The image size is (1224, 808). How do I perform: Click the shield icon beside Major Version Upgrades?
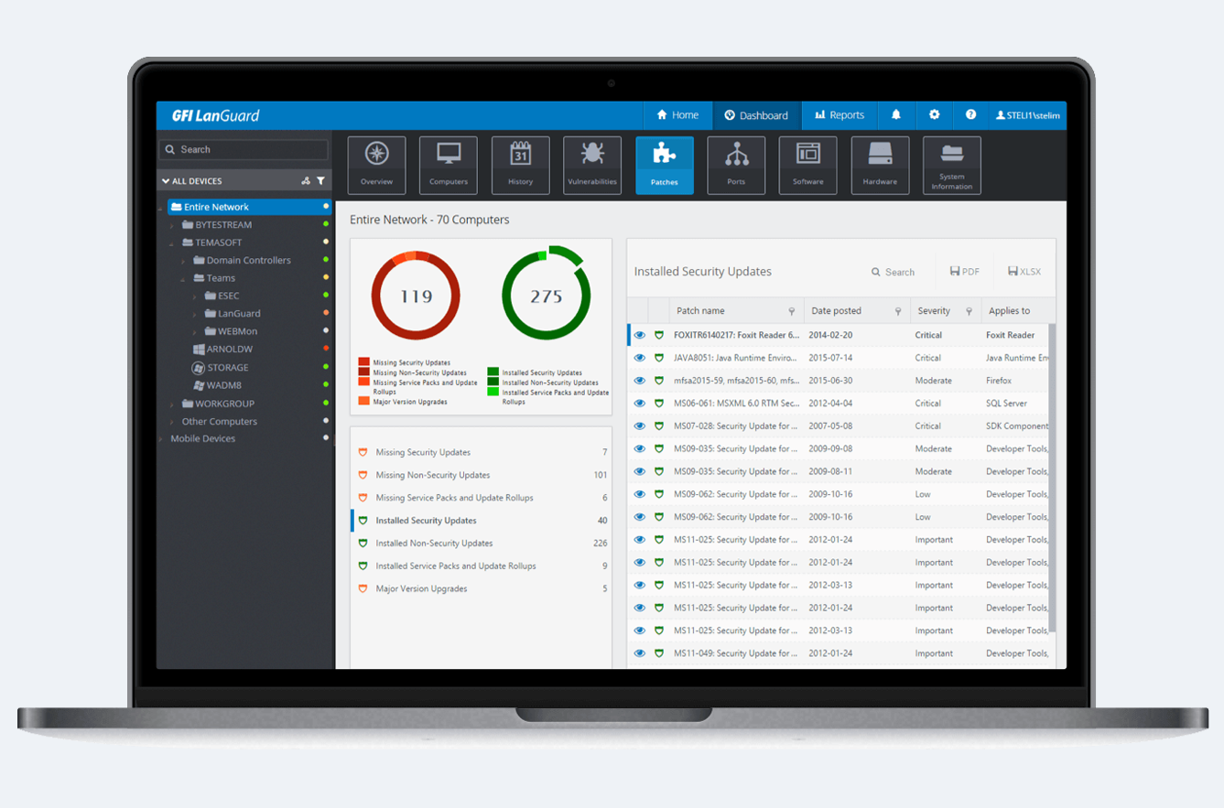click(363, 589)
